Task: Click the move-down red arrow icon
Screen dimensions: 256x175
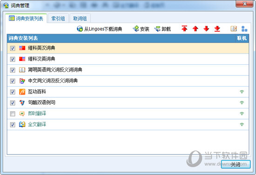Action: coord(206,28)
